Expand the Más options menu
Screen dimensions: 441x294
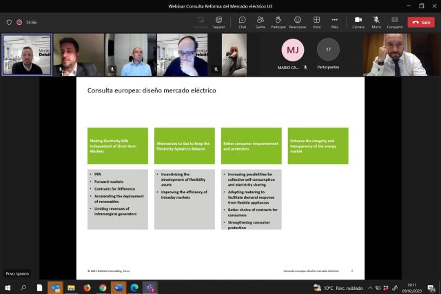coord(335,21)
